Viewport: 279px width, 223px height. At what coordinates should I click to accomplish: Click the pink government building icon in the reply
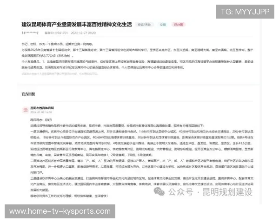[x=26, y=110]
